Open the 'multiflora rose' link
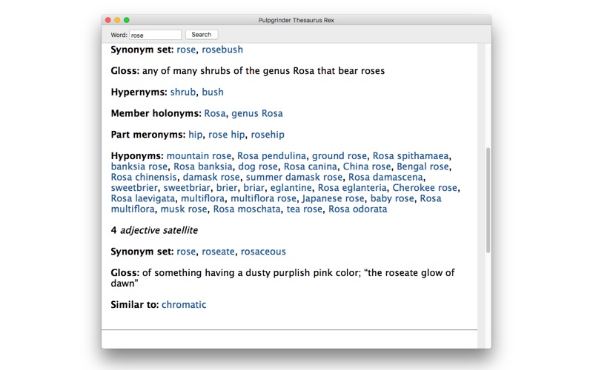The width and height of the screenshot is (593, 370). pos(264,198)
